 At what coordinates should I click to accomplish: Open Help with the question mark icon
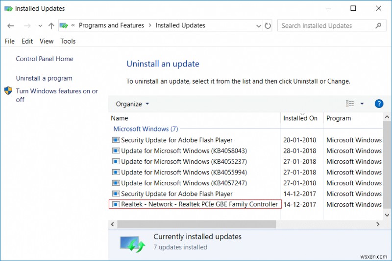[x=379, y=104]
